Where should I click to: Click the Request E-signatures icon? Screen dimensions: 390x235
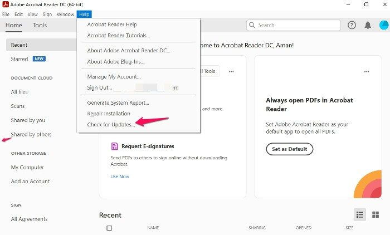(115, 146)
